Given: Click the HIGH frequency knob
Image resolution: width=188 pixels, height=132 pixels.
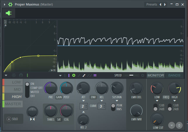Looking at the screenshot, I should [175, 88].
